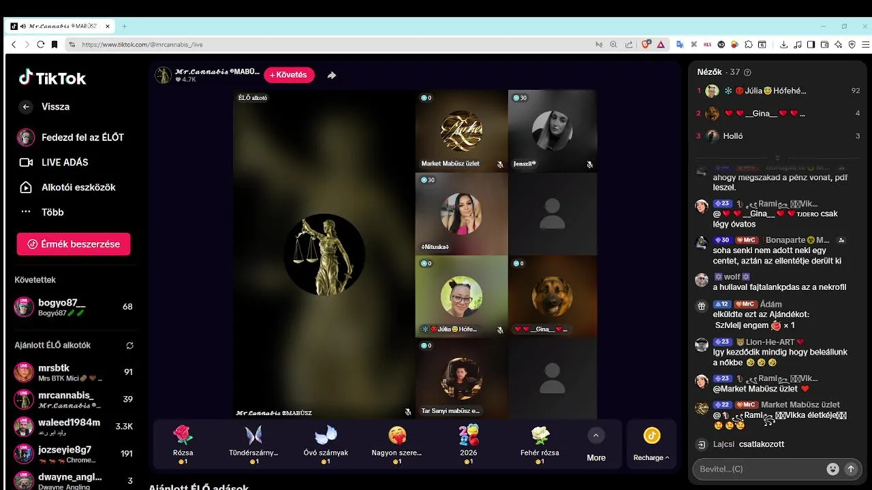Viewport: 872px width, 490px height.
Task: Click the tiktok.com address bar
Action: pyautogui.click(x=327, y=44)
